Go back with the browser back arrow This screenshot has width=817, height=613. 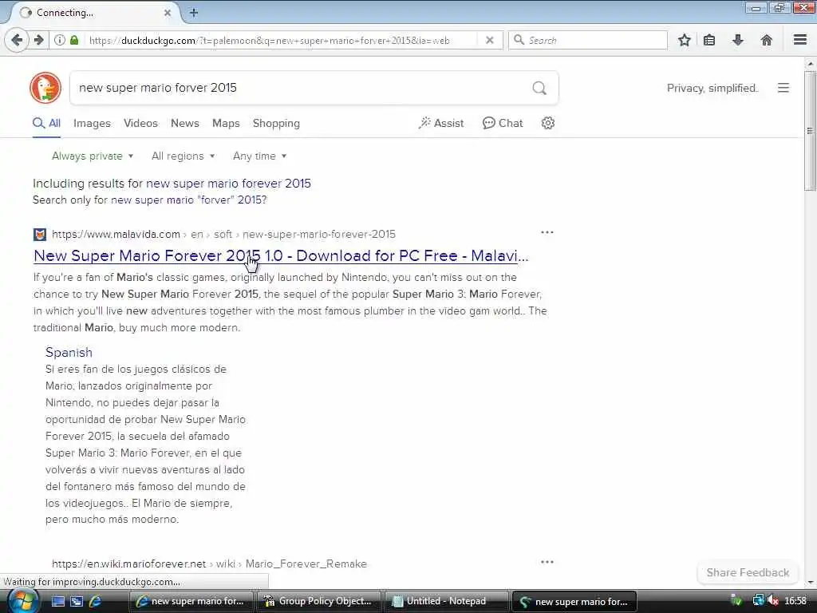17,40
